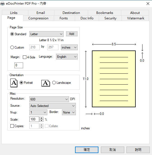Switch to the Compression tab
152x155 pixels.
38,18
